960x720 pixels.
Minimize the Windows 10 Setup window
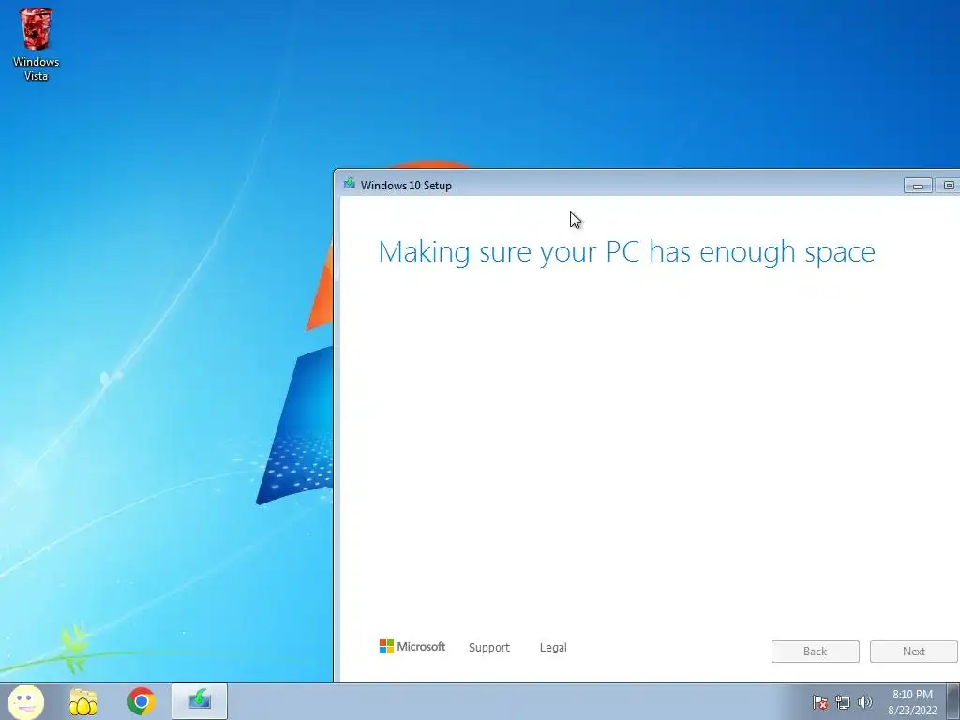[x=918, y=186]
